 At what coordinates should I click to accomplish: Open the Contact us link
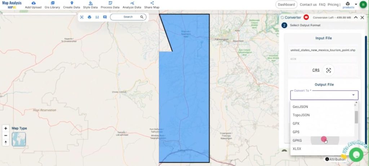[x=308, y=5]
